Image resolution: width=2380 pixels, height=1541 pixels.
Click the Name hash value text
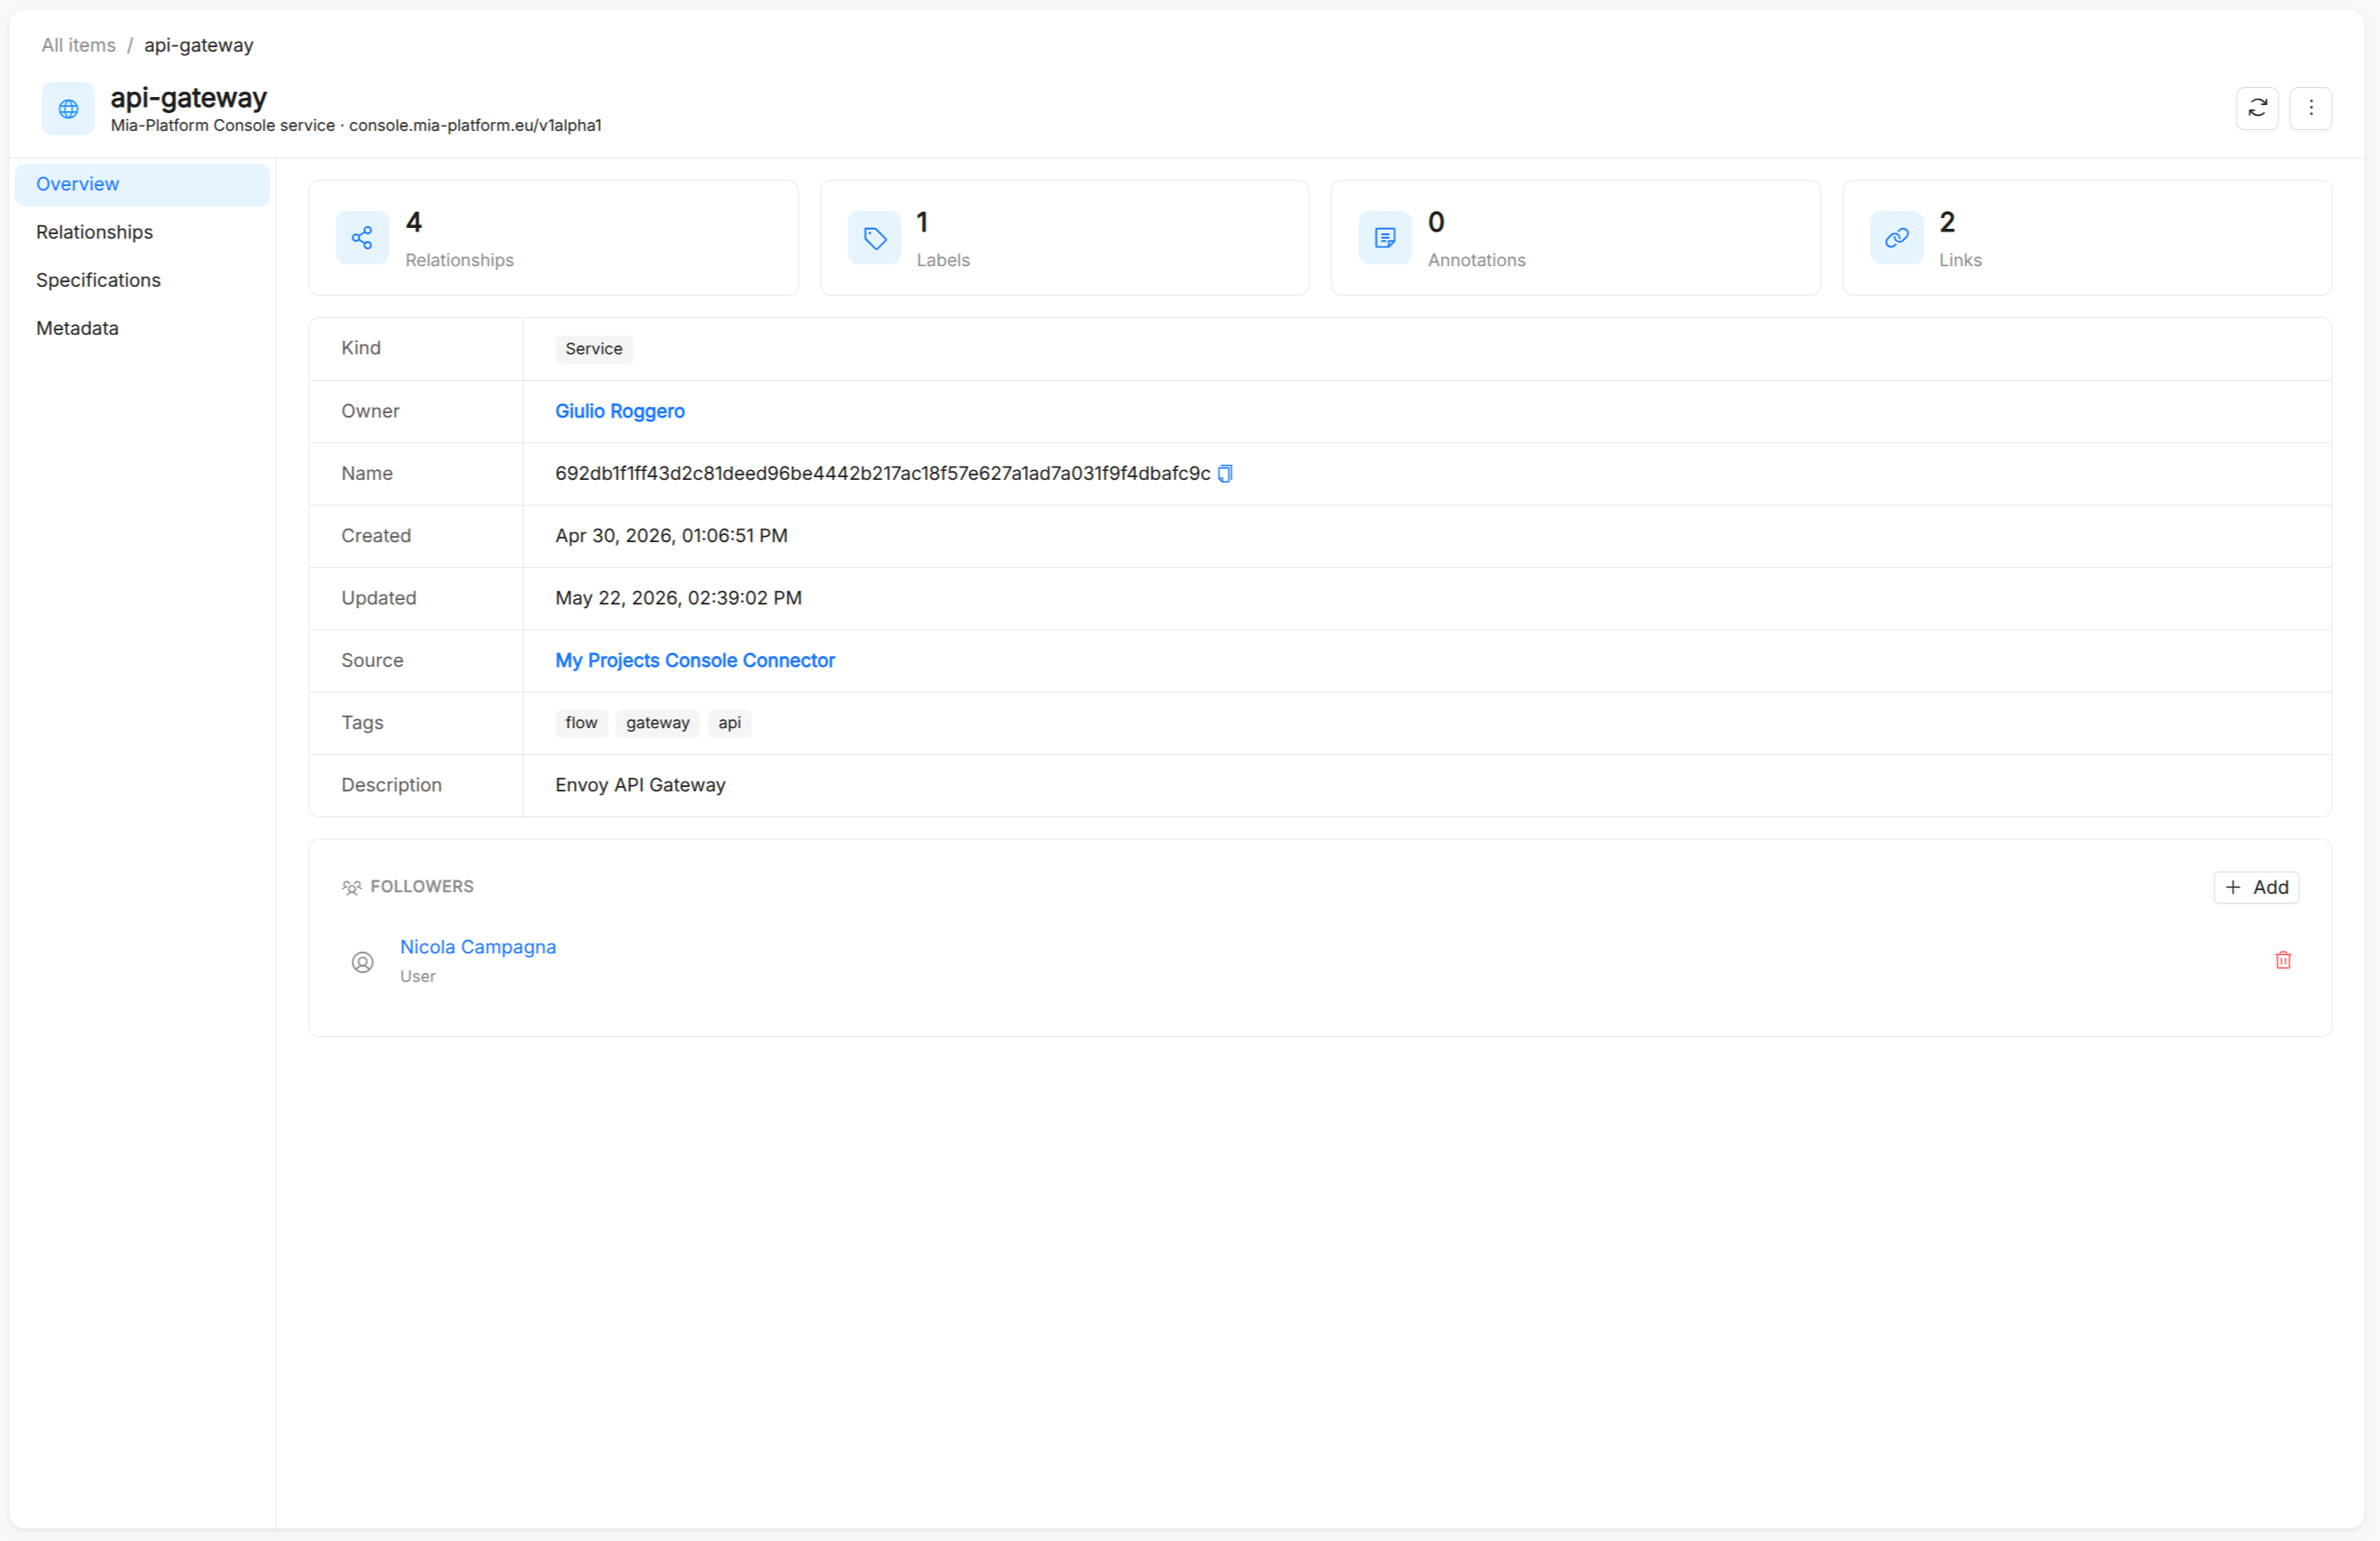point(882,473)
